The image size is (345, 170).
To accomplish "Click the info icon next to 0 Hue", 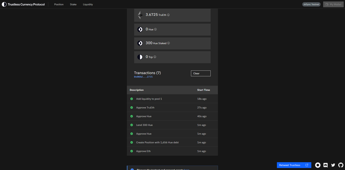I will (155, 29).
